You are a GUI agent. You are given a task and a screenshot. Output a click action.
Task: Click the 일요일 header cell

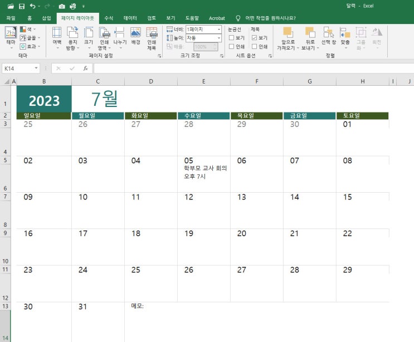coord(44,116)
